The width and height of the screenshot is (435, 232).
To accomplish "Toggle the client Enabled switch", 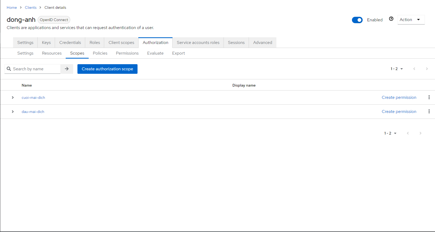I will (357, 20).
